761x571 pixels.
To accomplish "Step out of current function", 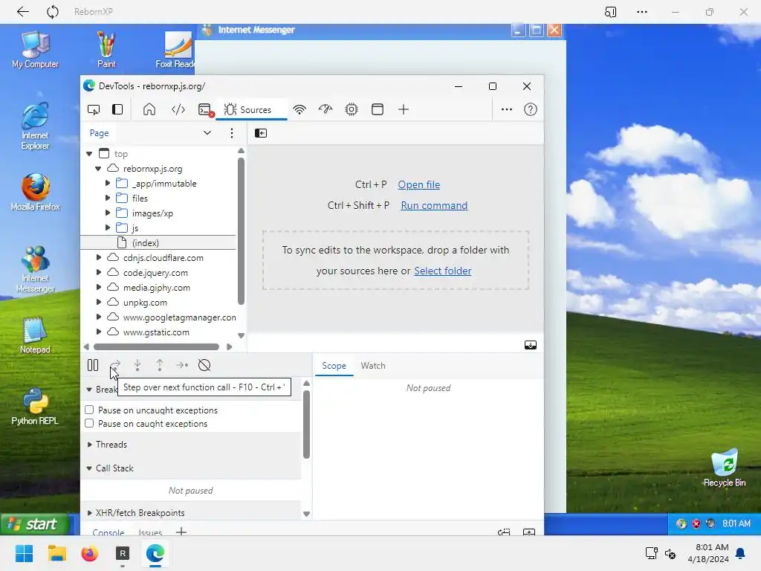I will 160,365.
